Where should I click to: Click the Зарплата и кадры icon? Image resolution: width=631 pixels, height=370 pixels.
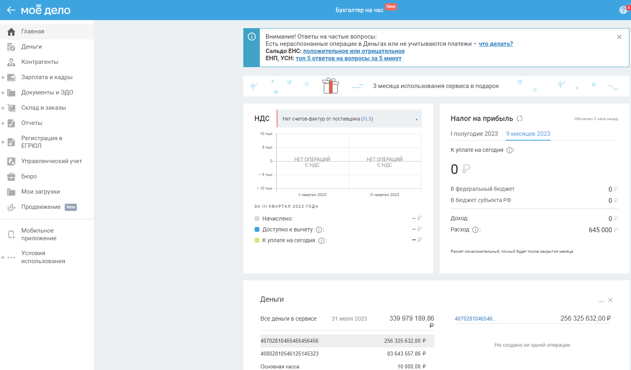[x=11, y=78]
